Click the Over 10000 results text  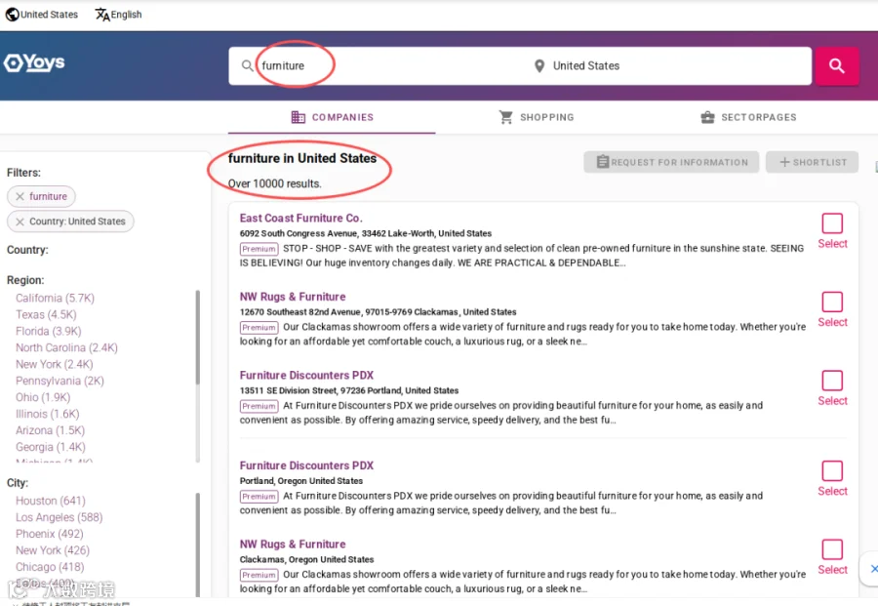274,183
